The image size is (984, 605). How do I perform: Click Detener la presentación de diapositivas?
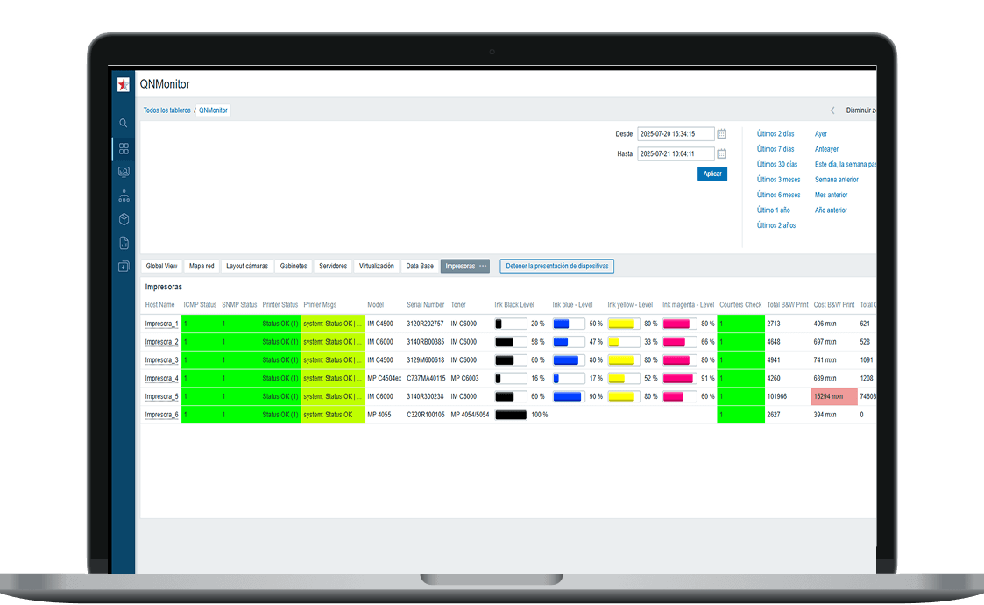557,266
